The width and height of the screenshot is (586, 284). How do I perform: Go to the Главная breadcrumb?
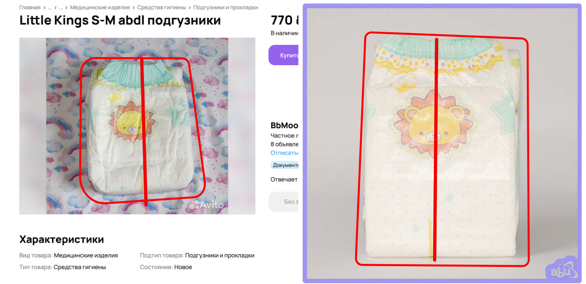click(x=30, y=8)
